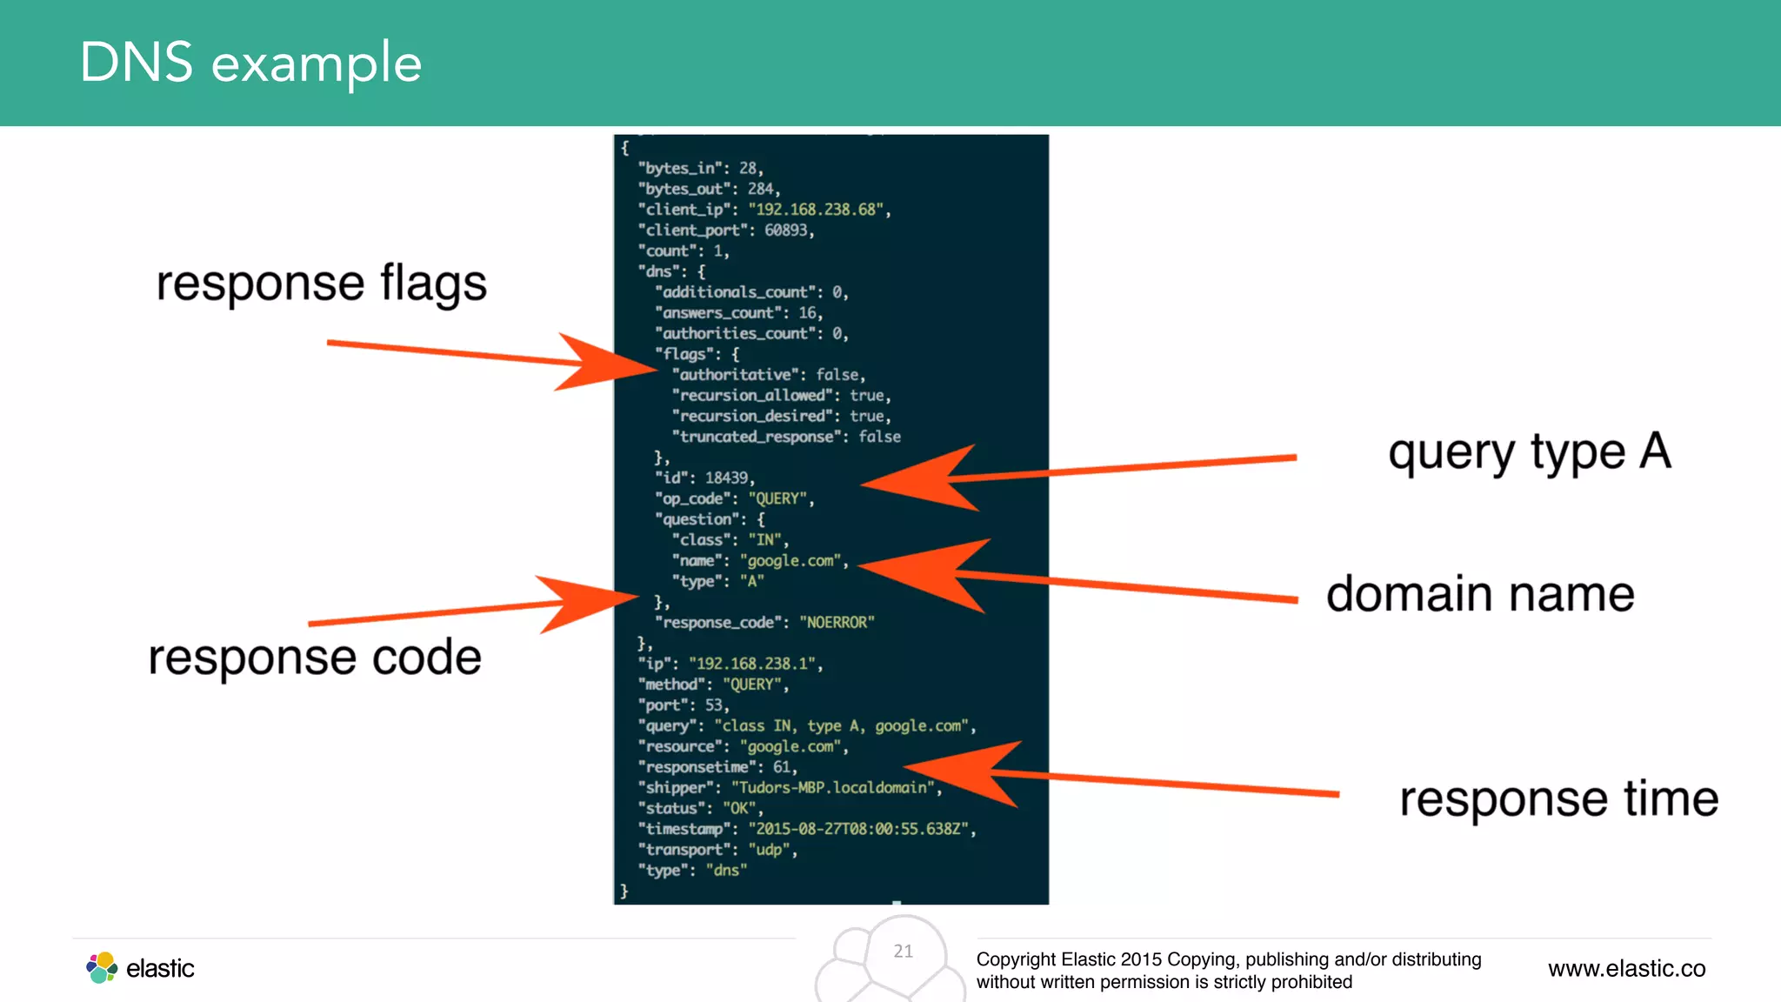Select the 'DNS example' slide title
Image resolution: width=1781 pixels, height=1002 pixels.
click(250, 63)
